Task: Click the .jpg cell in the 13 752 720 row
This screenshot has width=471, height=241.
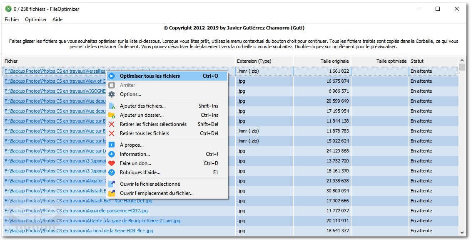Action: pos(264,161)
